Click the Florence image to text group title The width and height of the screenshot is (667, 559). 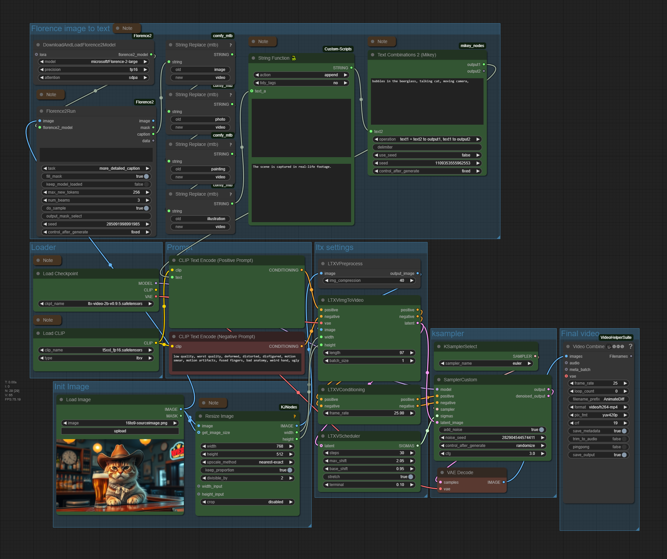[x=70, y=29]
